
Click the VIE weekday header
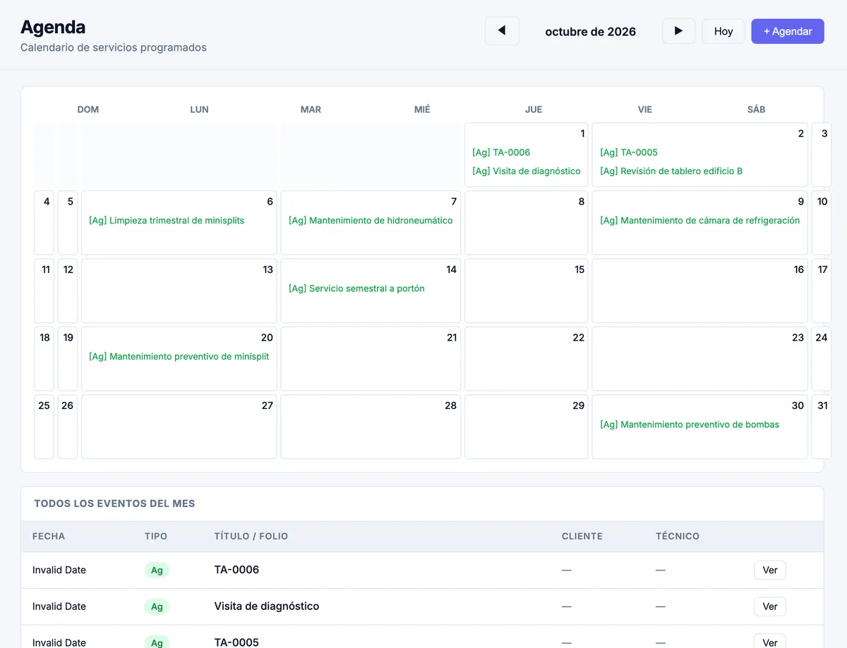645,109
